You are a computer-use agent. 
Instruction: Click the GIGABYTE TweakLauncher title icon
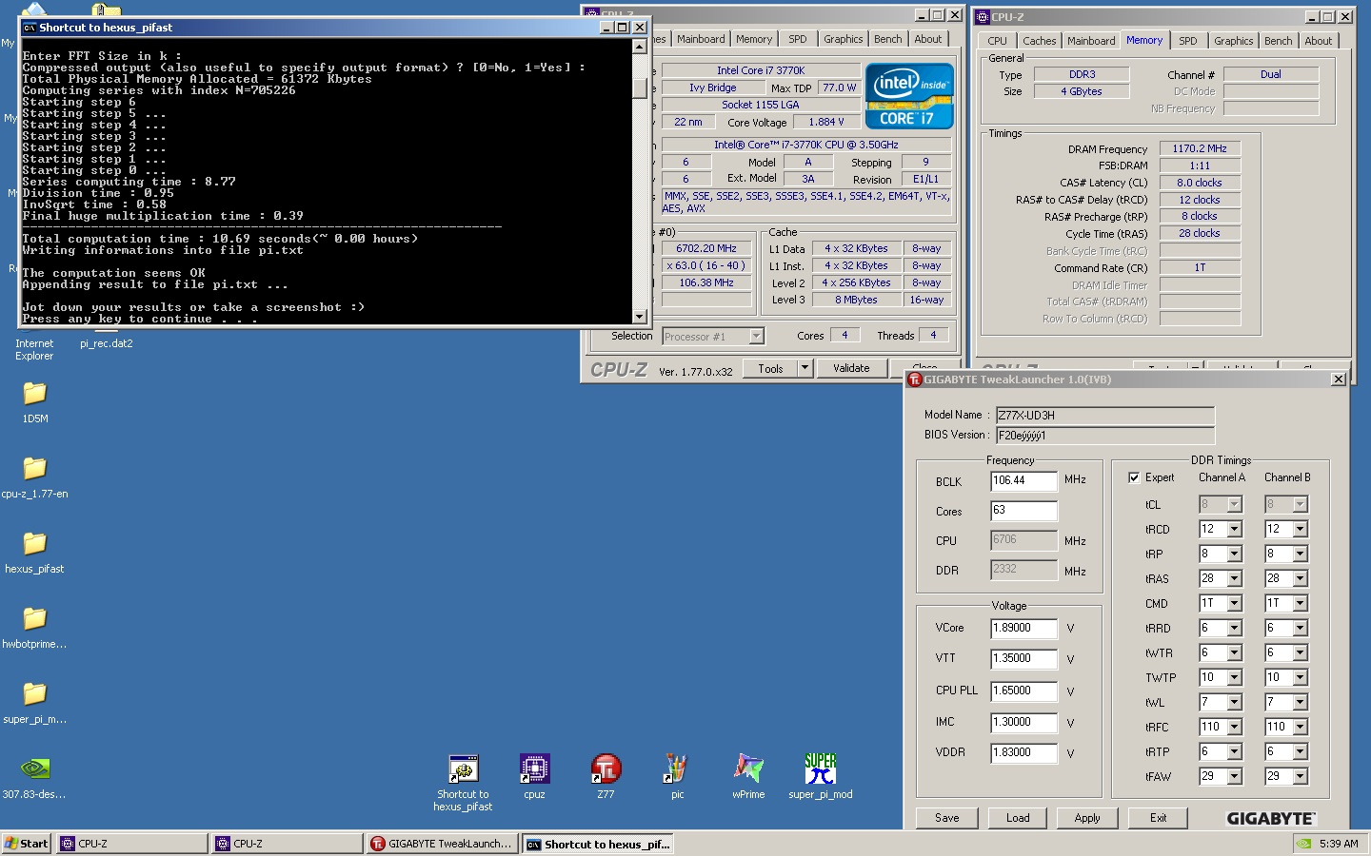click(915, 379)
